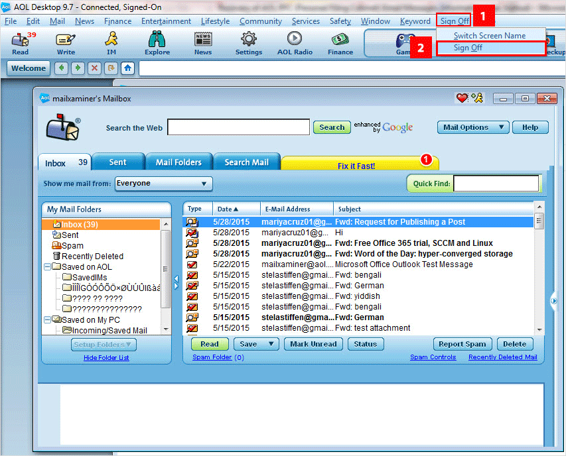Click the folder tree scrollbar down arrow
This screenshot has height=456, width=566.
tap(166, 329)
